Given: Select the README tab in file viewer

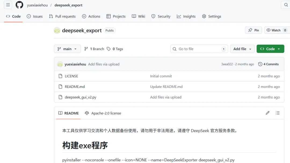Looking at the screenshot, I should (x=68, y=113).
